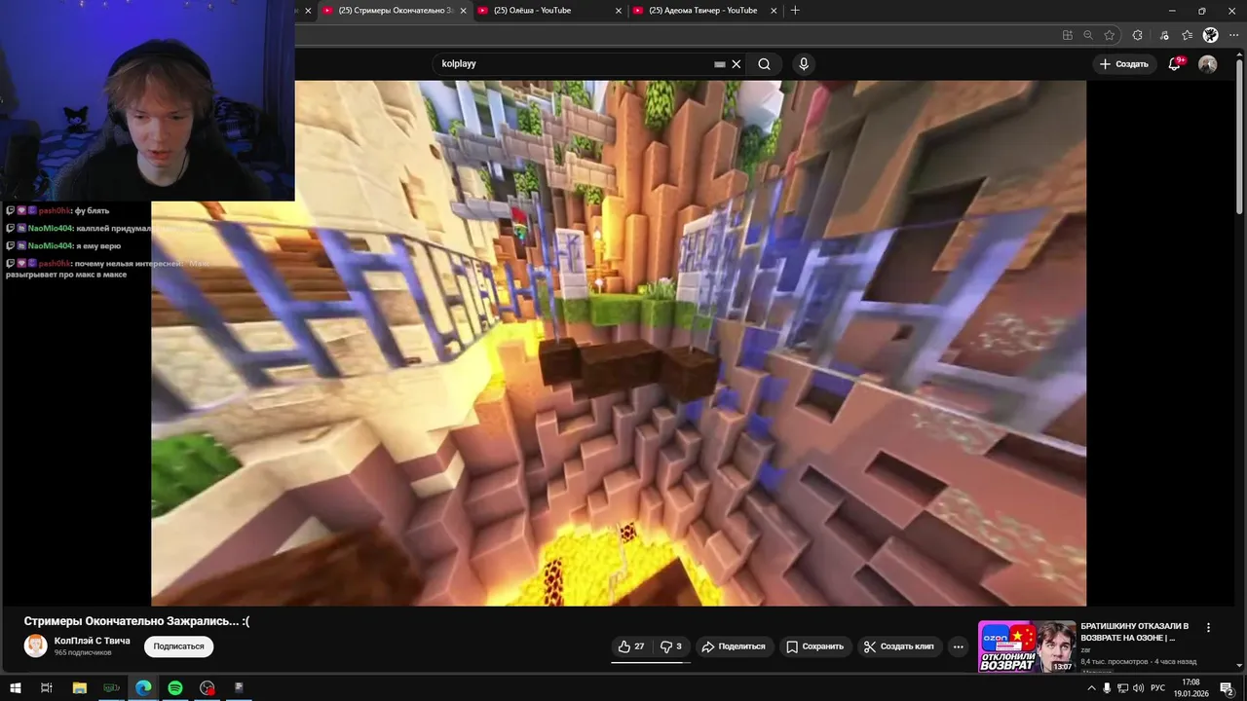This screenshot has height=701, width=1247.
Task: Open the taskbar clock showing 17:08
Action: 1190,688
